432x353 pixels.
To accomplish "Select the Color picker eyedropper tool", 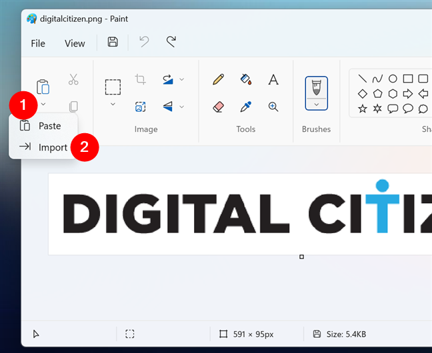I will [246, 107].
